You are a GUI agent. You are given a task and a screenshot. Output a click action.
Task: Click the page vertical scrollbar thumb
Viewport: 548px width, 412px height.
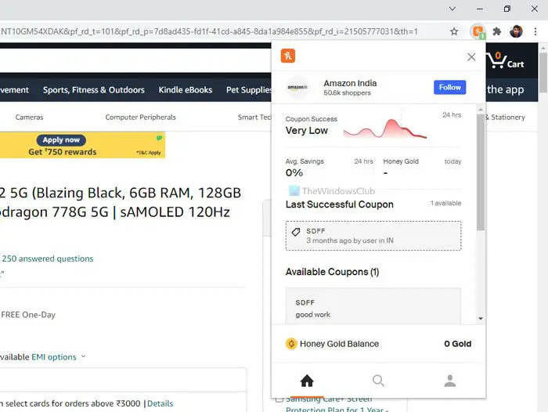543,72
